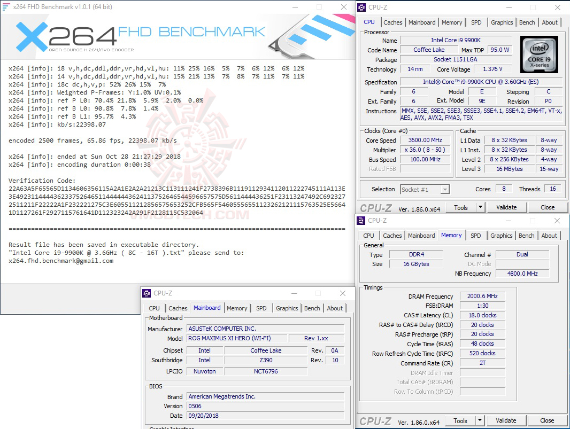Go to Memory tab in the Mainboard CPU-Z window
The image size is (570, 429).
[x=237, y=308]
